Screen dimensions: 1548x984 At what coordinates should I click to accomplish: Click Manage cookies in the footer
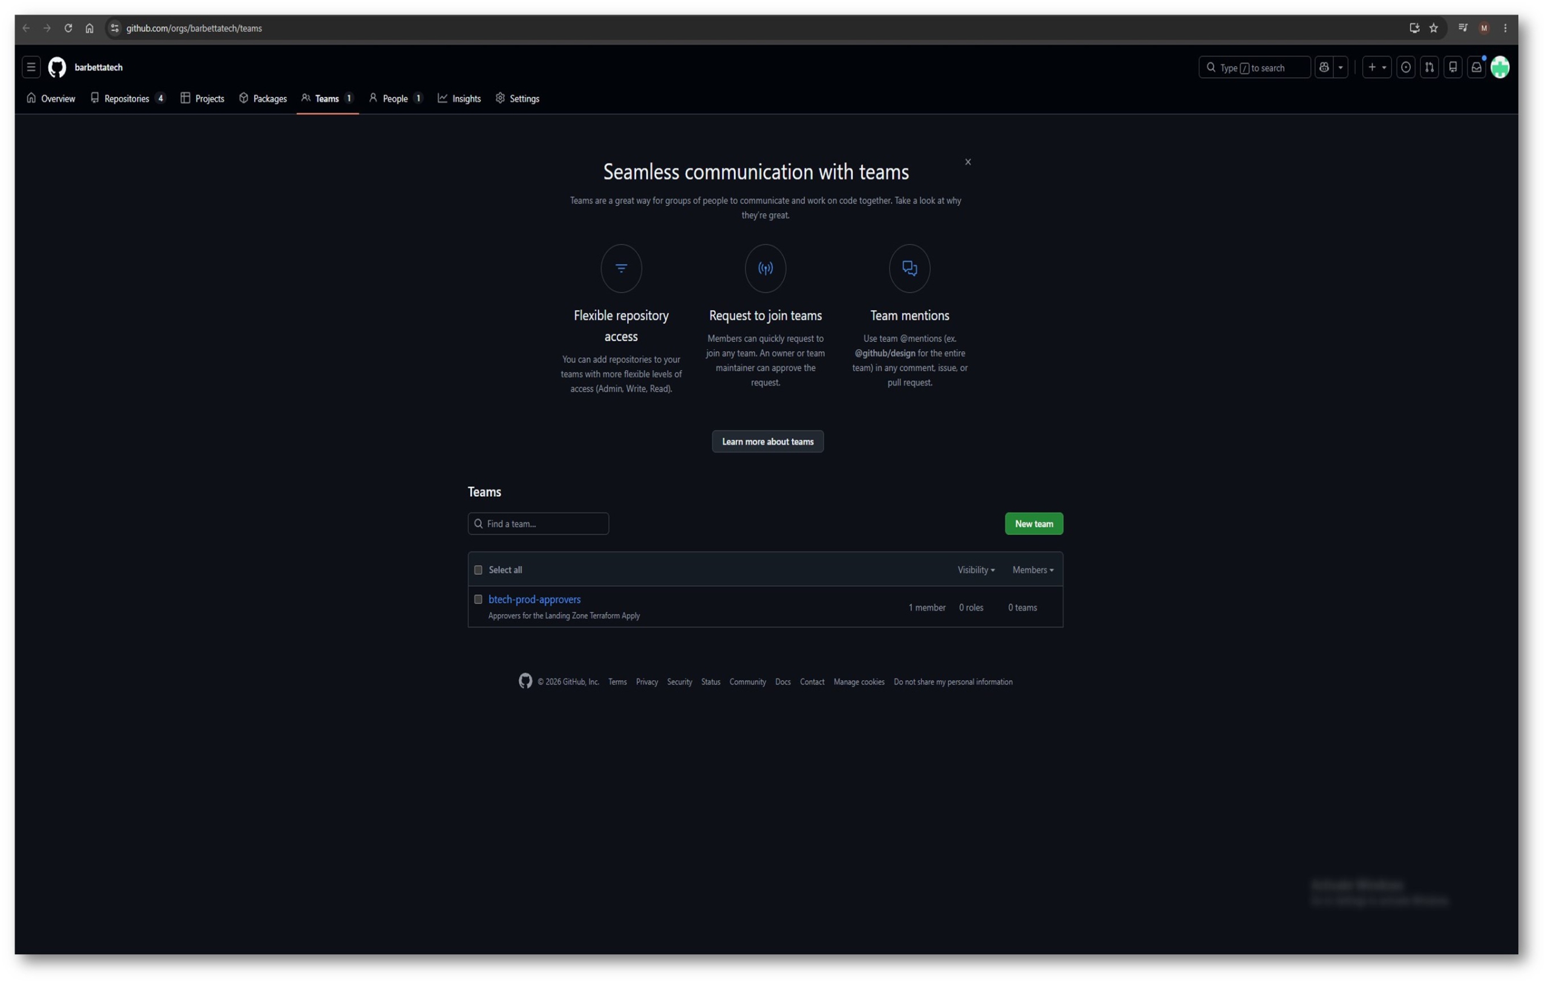point(859,682)
